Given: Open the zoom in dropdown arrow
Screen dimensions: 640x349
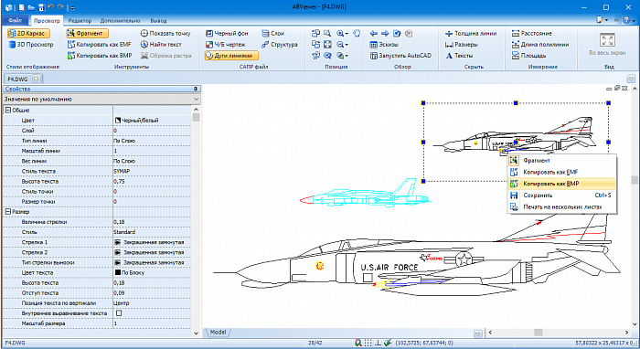Looking at the screenshot, I should (x=347, y=34).
